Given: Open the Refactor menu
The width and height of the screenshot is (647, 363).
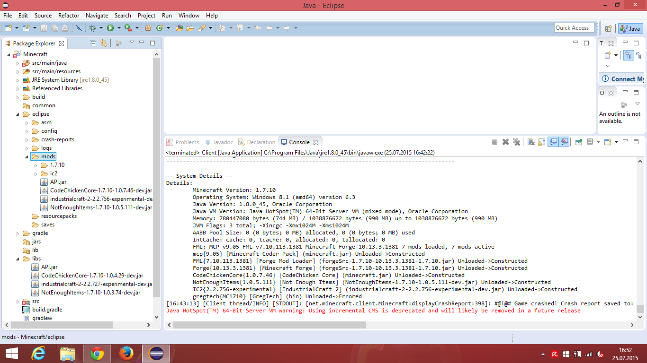Looking at the screenshot, I should click(x=69, y=16).
